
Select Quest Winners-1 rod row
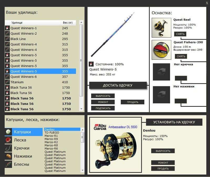pos(40,28)
